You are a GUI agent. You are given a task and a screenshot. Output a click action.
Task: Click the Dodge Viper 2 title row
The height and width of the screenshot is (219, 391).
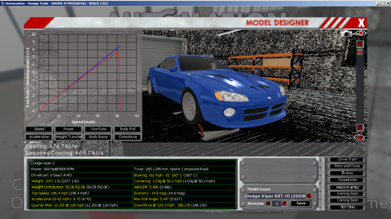(133, 163)
